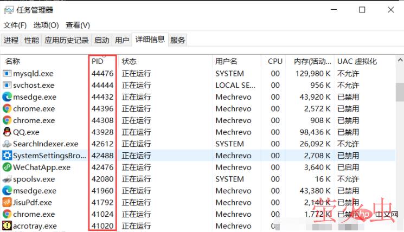Click the spoolsv.exe printer icon
This screenshot has height=232, width=404.
[7, 179]
